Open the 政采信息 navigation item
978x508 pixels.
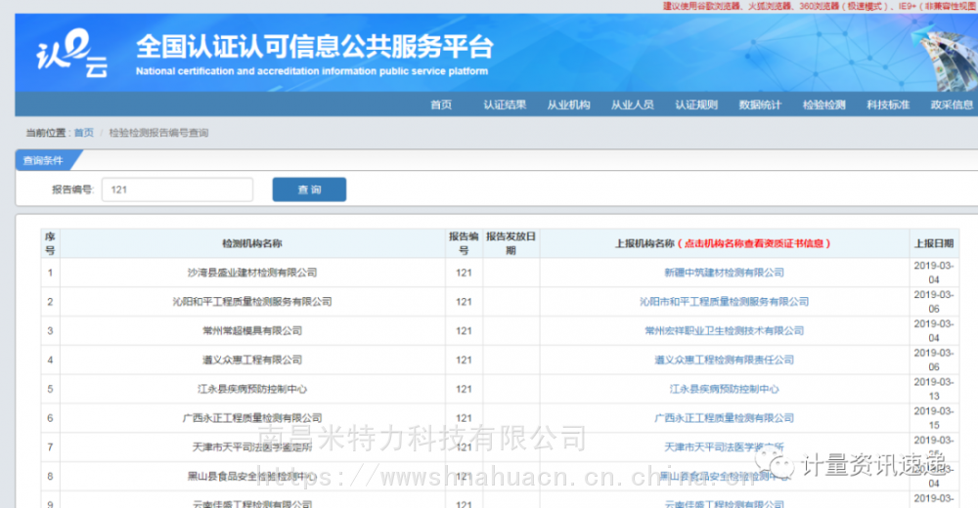[x=952, y=105]
